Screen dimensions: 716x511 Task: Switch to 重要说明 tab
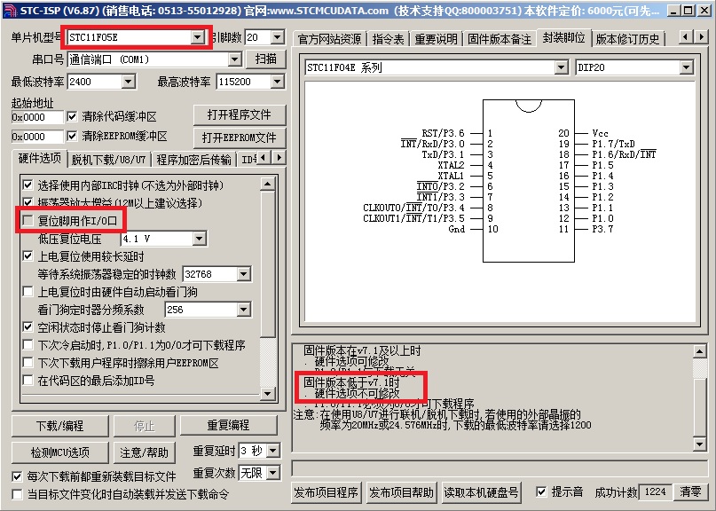[437, 40]
